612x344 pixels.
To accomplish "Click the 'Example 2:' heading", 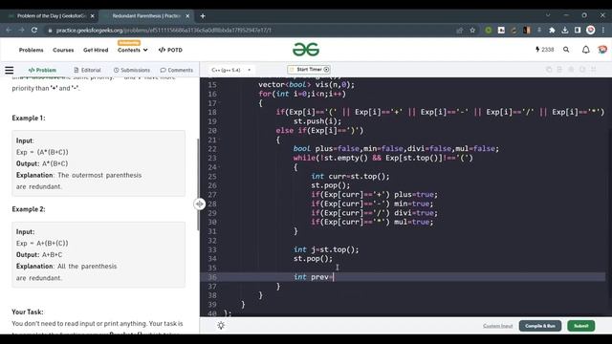I will coord(29,209).
